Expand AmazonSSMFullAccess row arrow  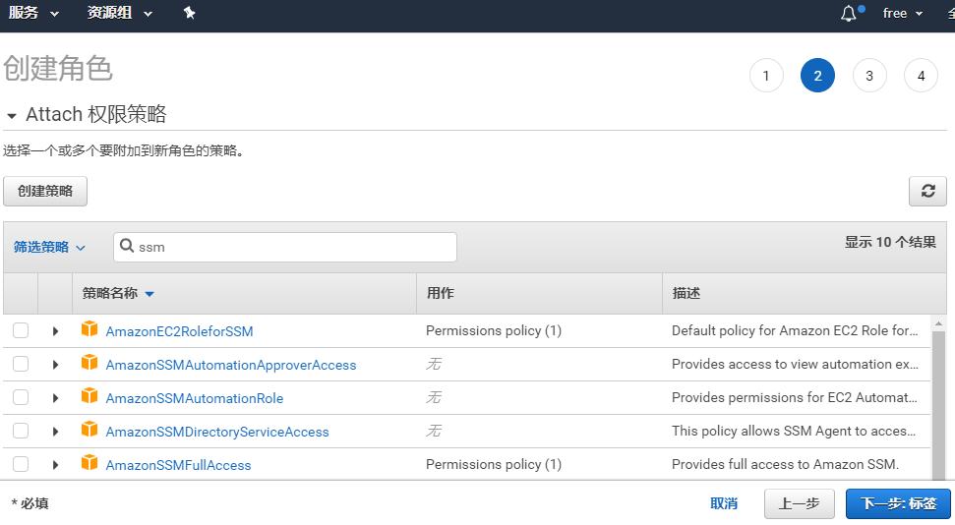pyautogui.click(x=55, y=465)
